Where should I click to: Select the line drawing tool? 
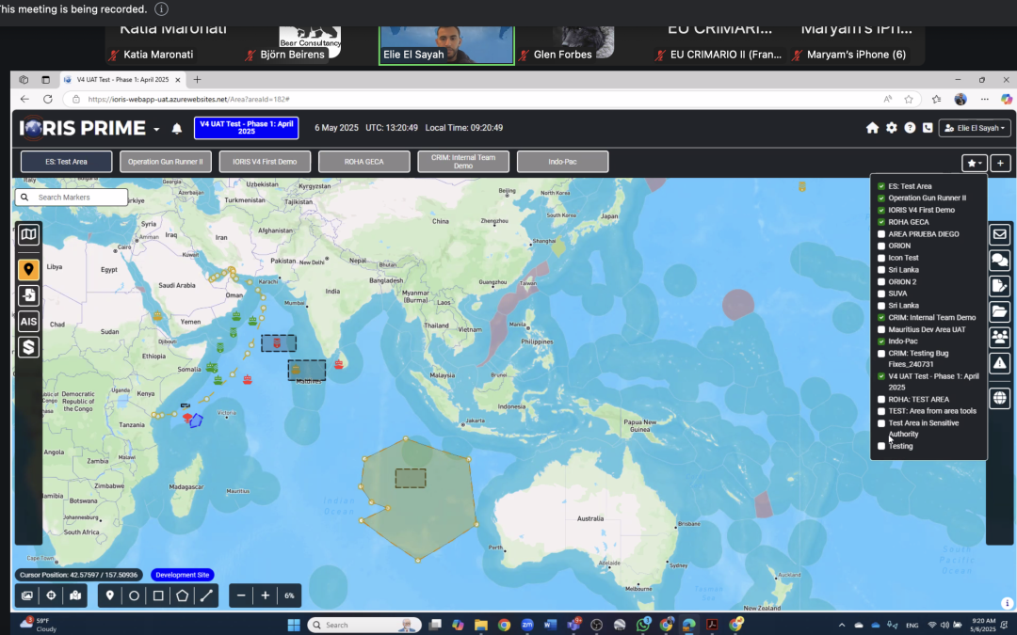[206, 595]
